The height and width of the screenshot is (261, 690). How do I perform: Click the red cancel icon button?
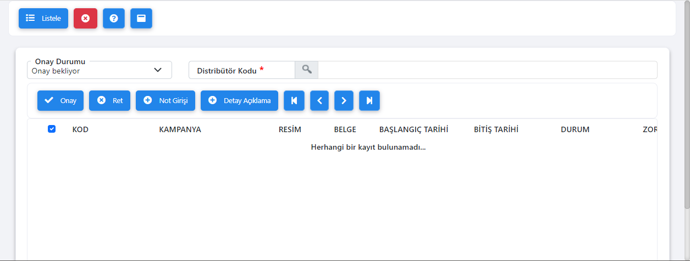pyautogui.click(x=85, y=18)
